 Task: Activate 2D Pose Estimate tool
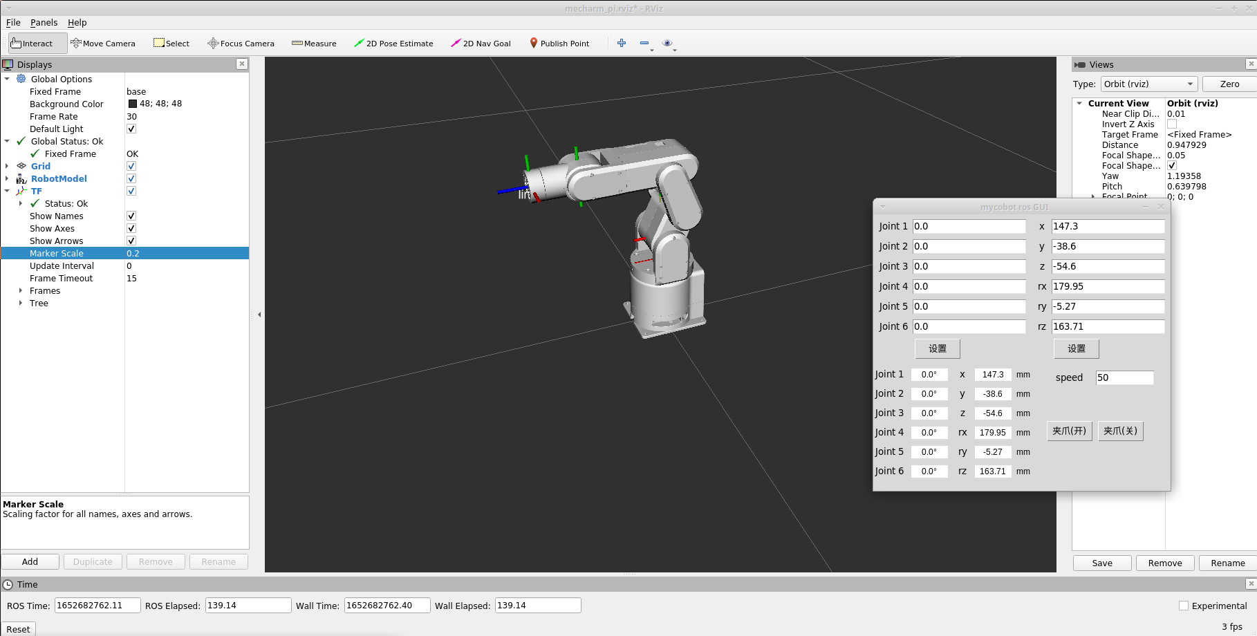(393, 44)
